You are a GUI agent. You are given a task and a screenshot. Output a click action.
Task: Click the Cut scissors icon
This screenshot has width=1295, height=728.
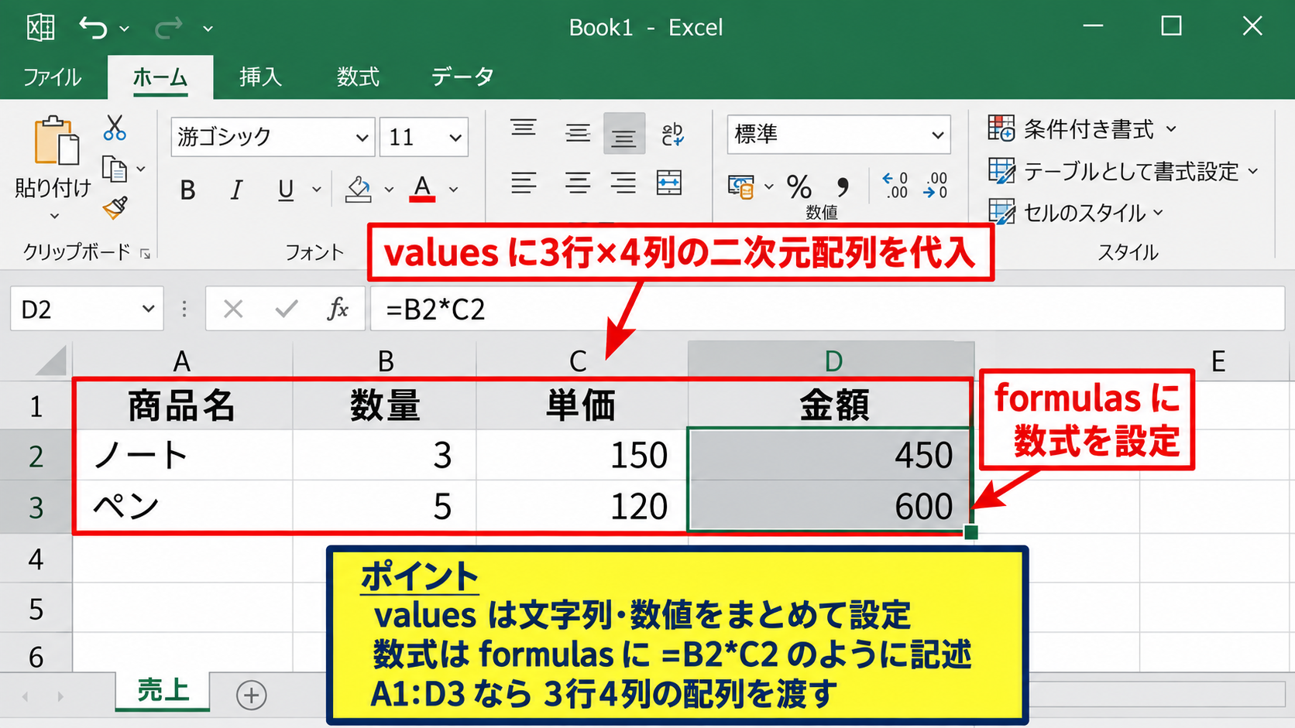pos(115,128)
